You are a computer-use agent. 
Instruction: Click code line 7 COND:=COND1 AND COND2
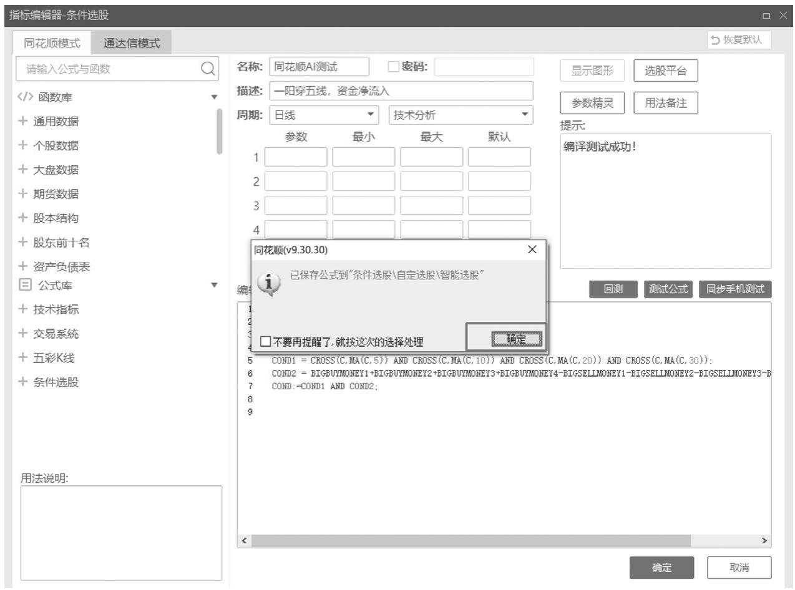coord(325,386)
